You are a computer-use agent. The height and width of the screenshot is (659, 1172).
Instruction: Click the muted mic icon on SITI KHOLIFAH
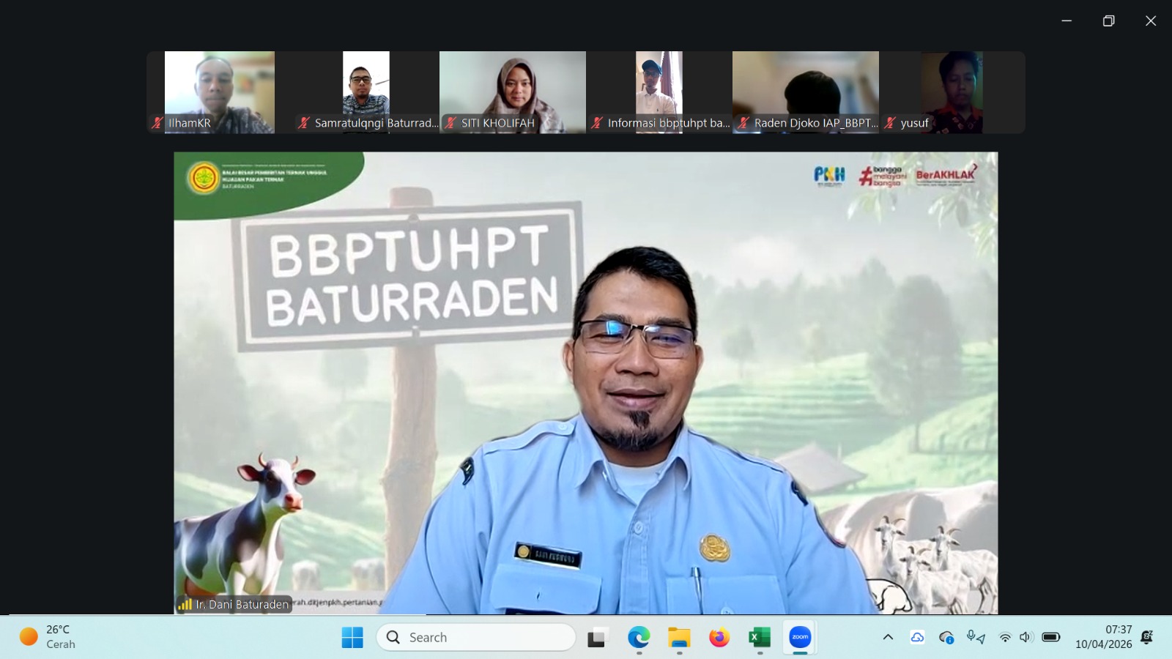[450, 123]
